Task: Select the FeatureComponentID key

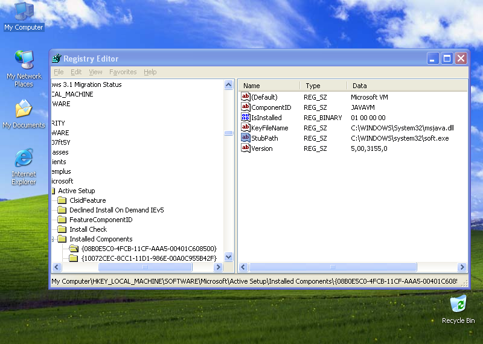Action: pos(101,220)
